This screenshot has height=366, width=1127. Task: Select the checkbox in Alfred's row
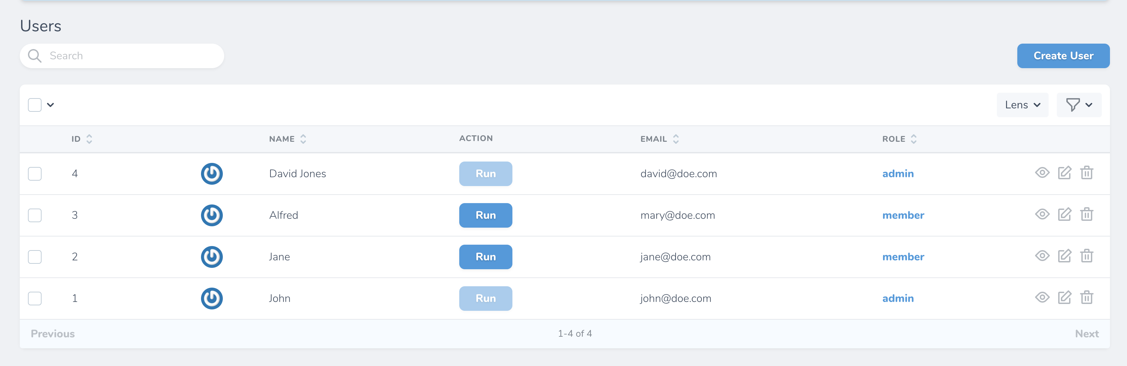pyautogui.click(x=34, y=215)
